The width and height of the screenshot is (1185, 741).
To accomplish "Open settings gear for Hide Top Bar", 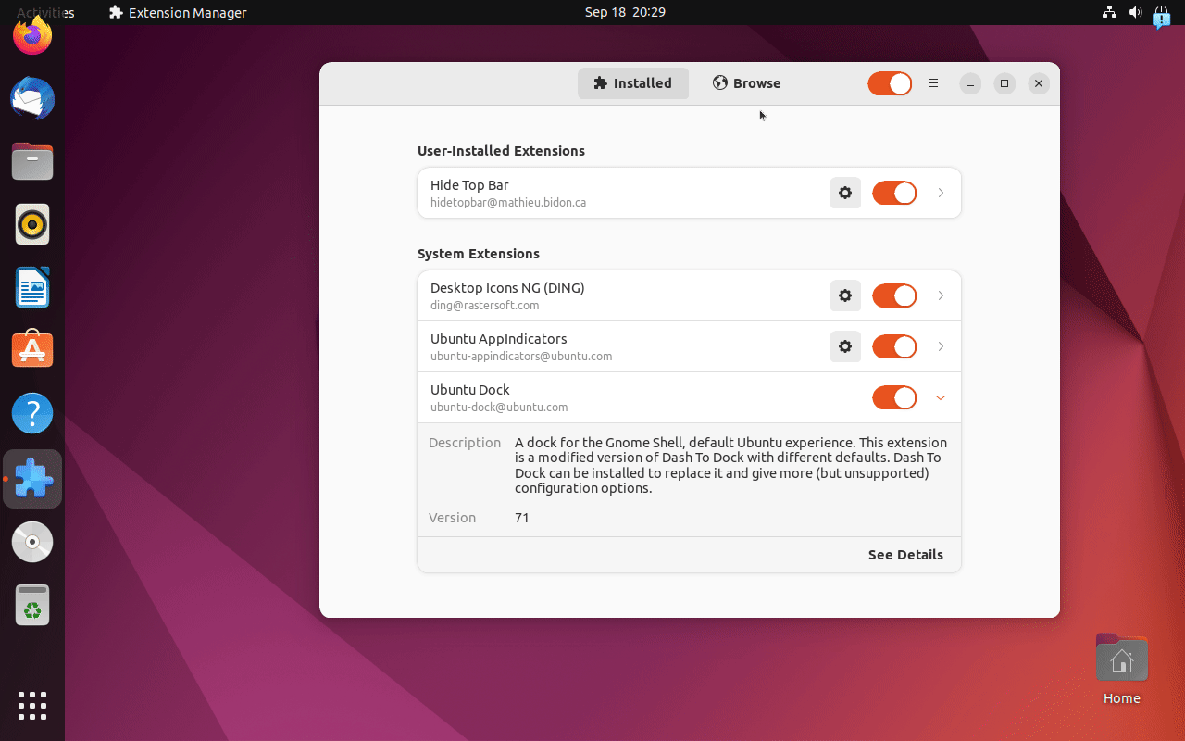I will (x=844, y=193).
